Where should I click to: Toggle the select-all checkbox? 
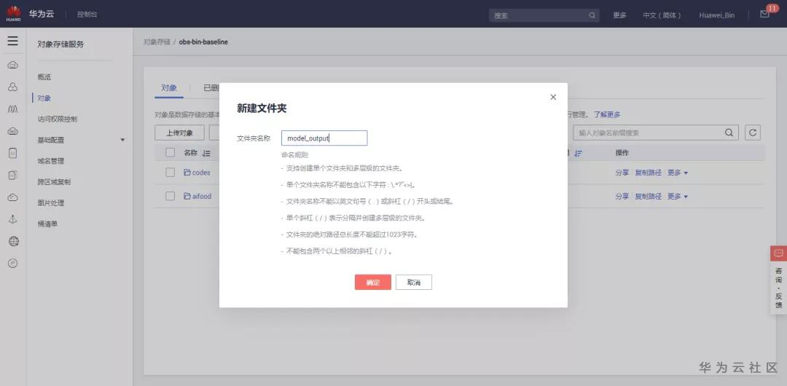tap(170, 153)
